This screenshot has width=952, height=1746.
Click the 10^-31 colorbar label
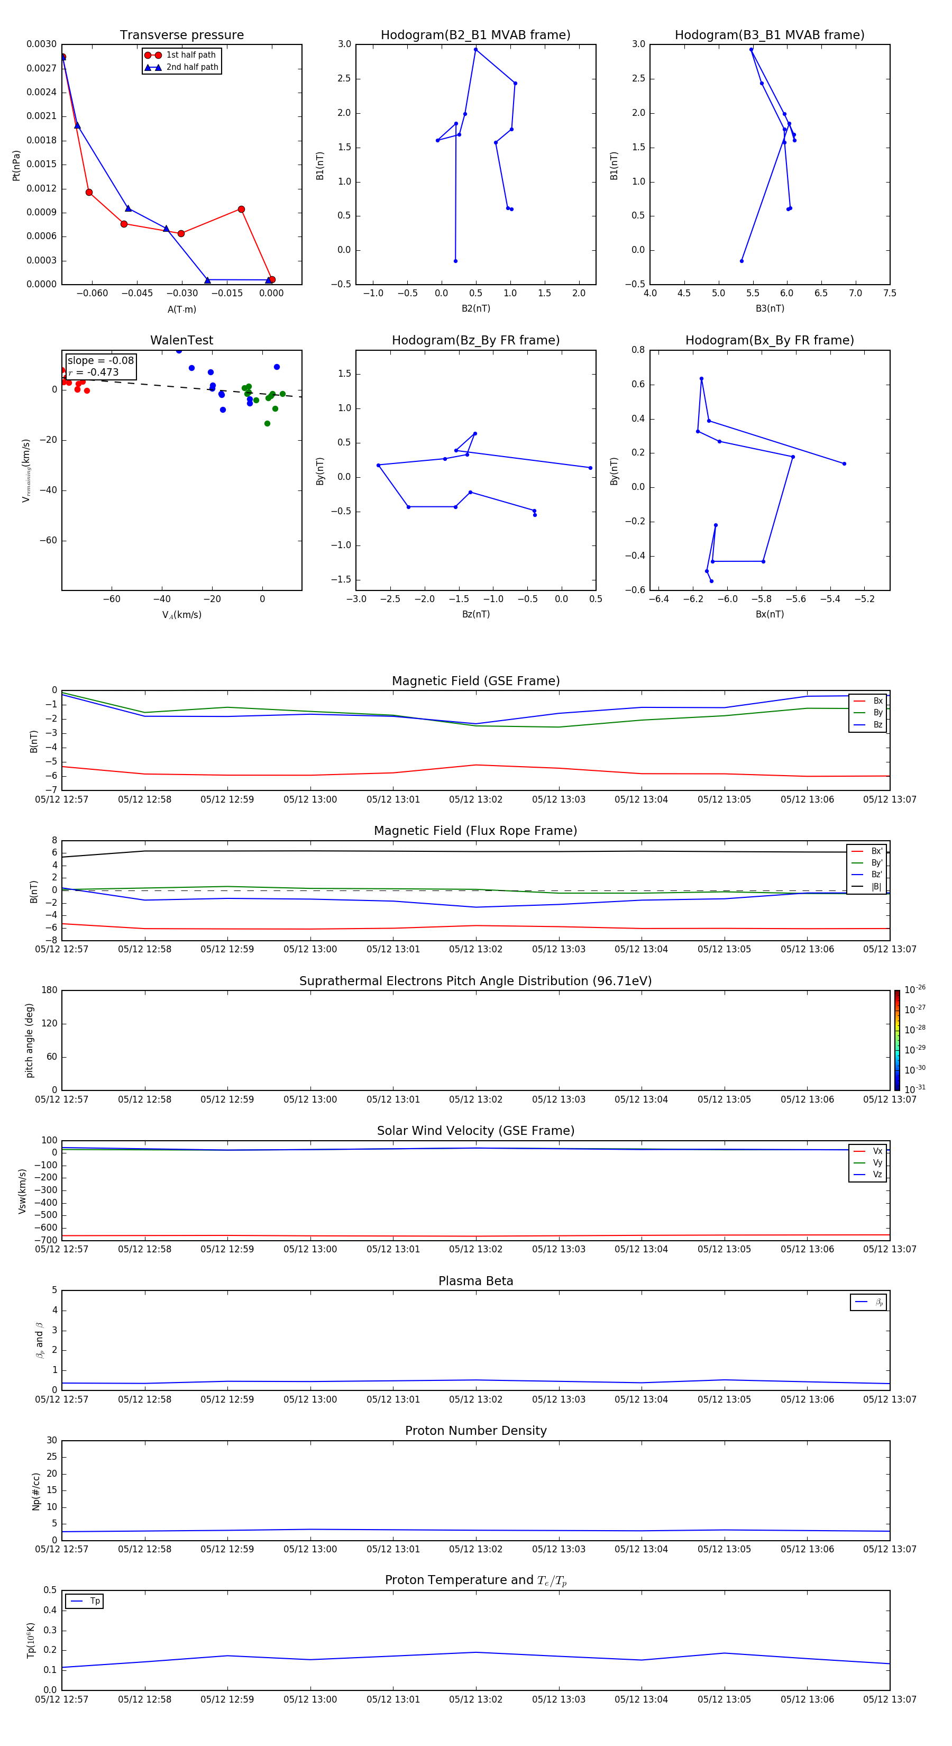(915, 1089)
